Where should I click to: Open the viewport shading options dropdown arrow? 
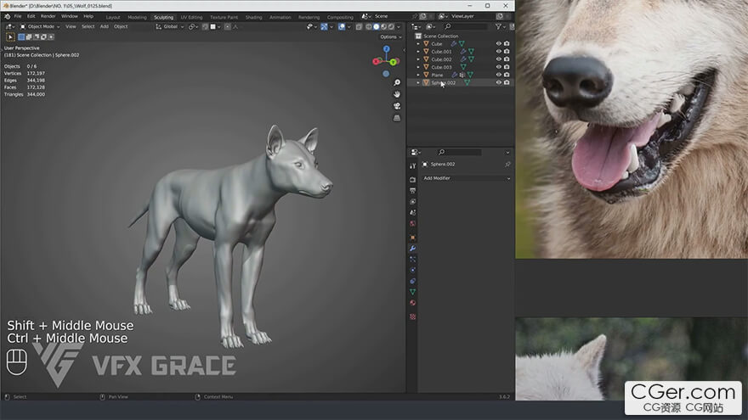(x=399, y=26)
